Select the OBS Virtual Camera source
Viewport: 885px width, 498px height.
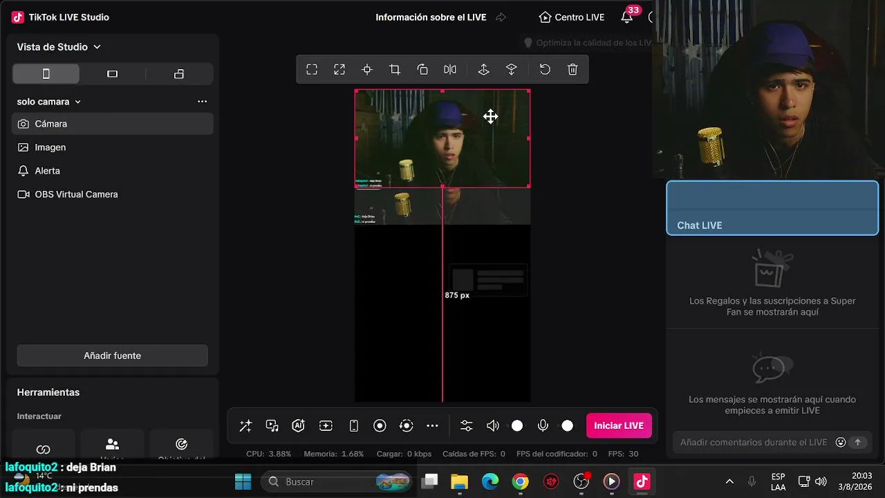coord(113,194)
